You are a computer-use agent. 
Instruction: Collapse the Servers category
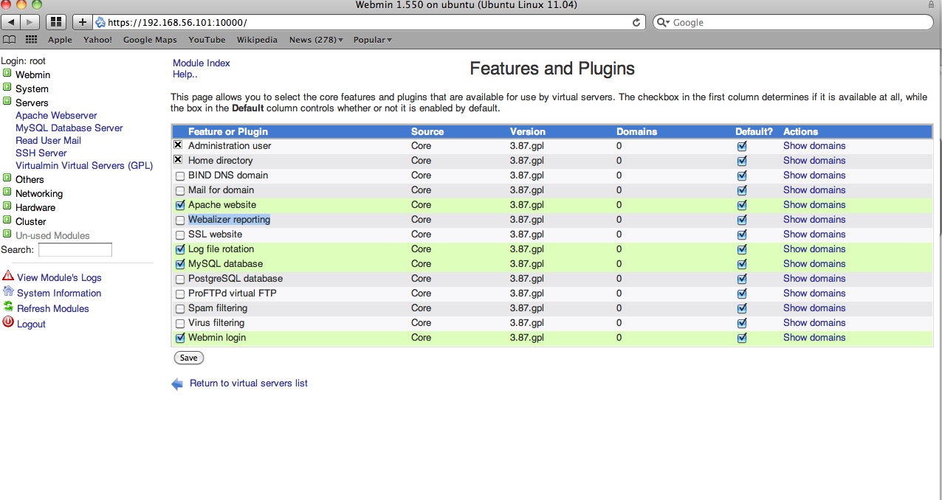[7, 102]
